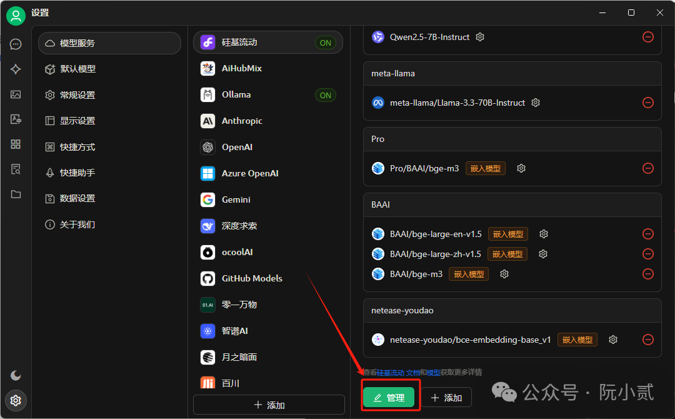Click the Pro group header
The height and width of the screenshot is (419, 675).
512,139
